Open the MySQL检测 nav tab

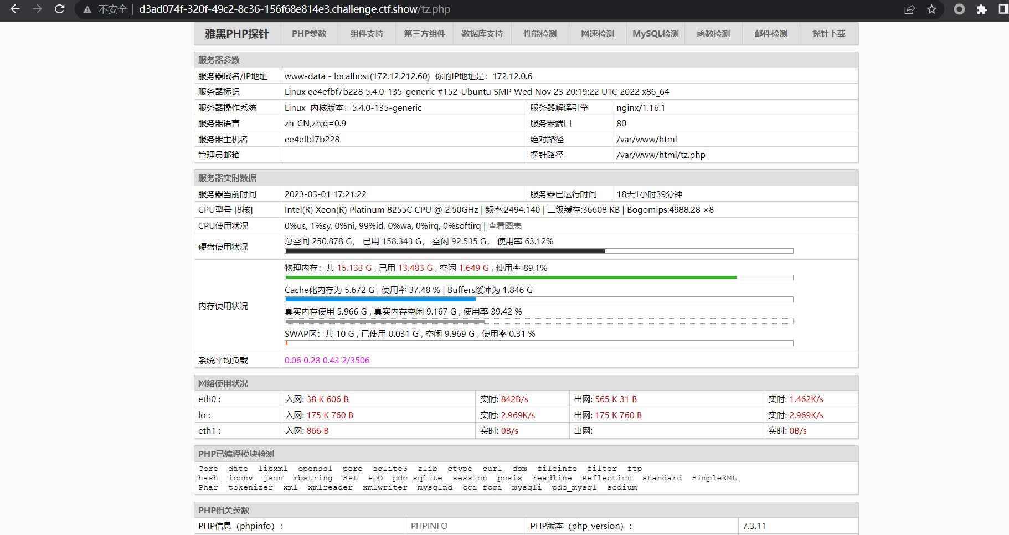pyautogui.click(x=656, y=34)
